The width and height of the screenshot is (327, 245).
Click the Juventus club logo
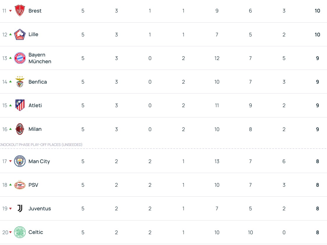click(x=20, y=209)
